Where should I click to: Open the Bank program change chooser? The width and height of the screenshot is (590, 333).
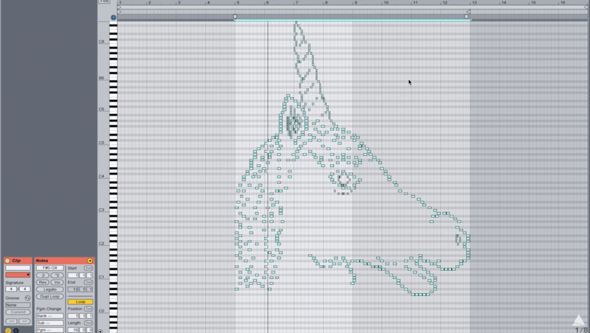click(x=50, y=316)
